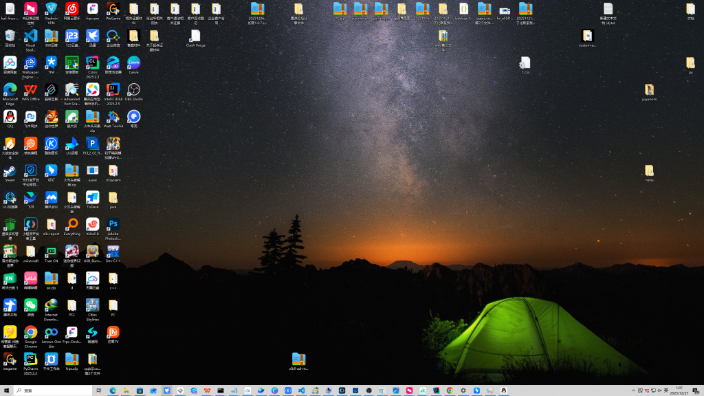Viewport: 704px width, 396px height.
Task: Open the Microsoft Edge desktop icon
Action: (x=10, y=89)
